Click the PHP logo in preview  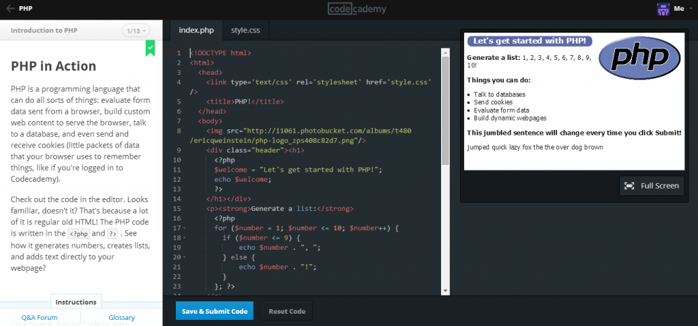pyautogui.click(x=639, y=58)
